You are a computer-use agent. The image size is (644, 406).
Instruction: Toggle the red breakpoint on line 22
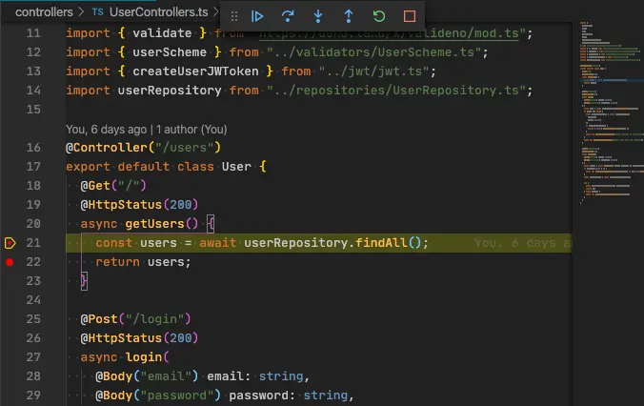[10, 262]
